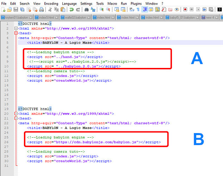Create a new file with New icon
Screen dimensions: 223x176
3,10
